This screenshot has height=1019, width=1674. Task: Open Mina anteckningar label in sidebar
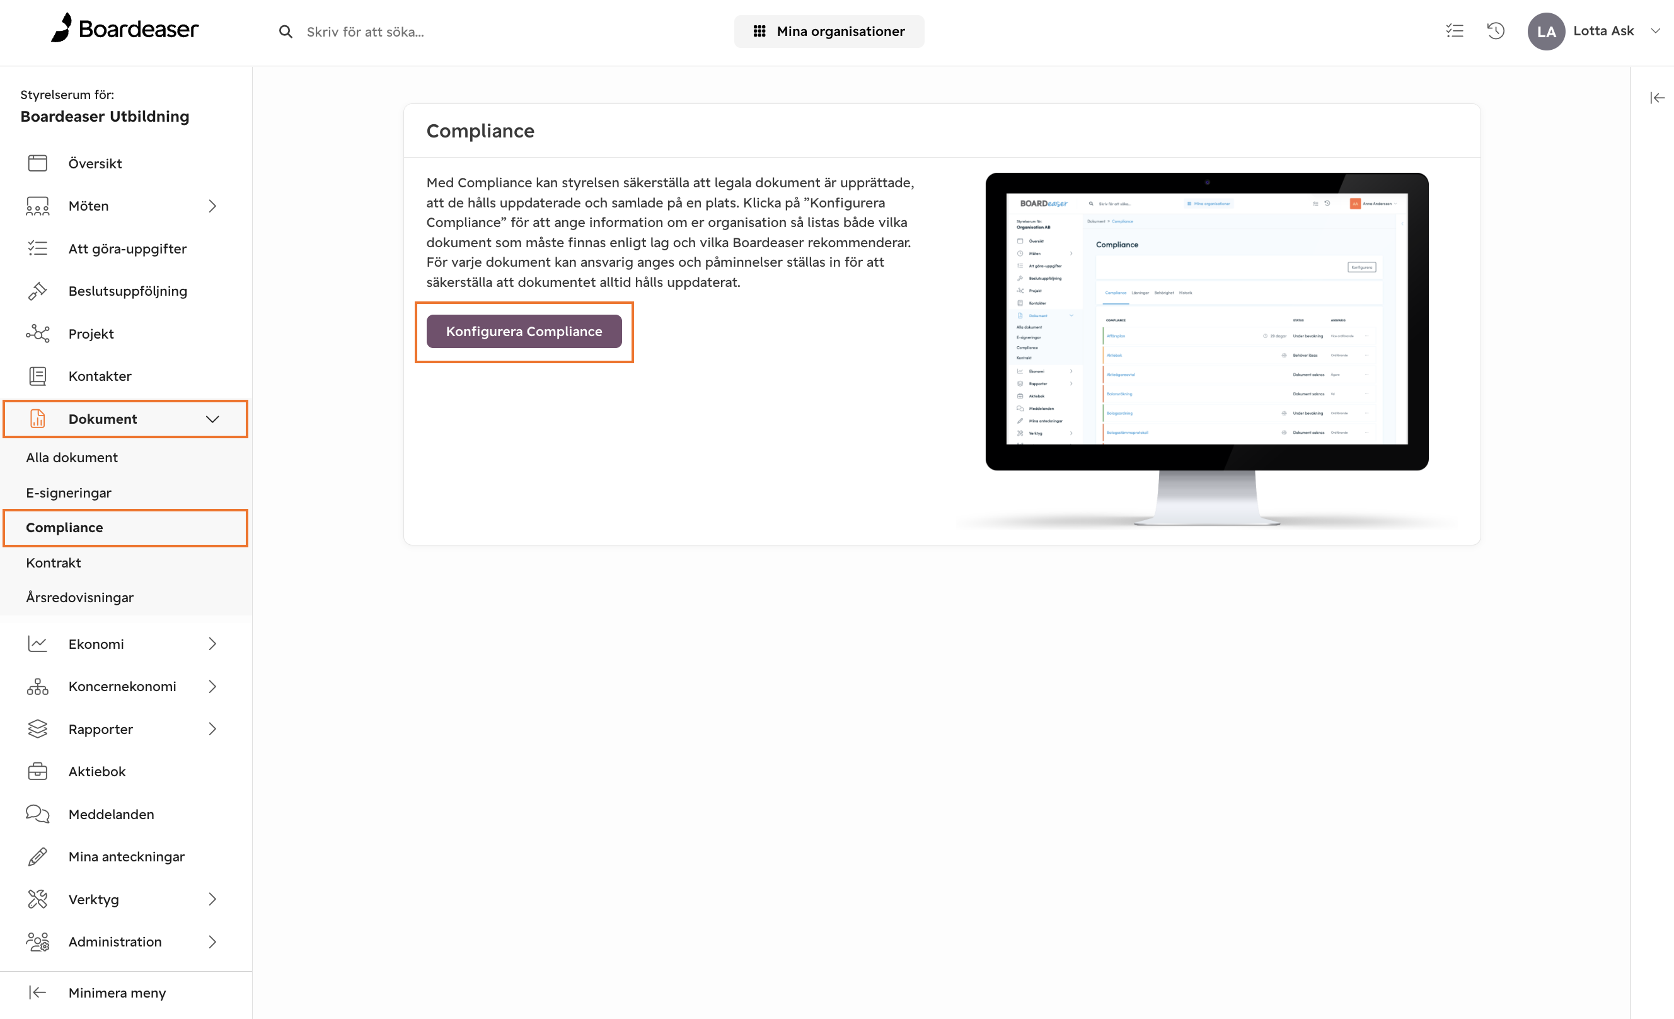click(126, 856)
